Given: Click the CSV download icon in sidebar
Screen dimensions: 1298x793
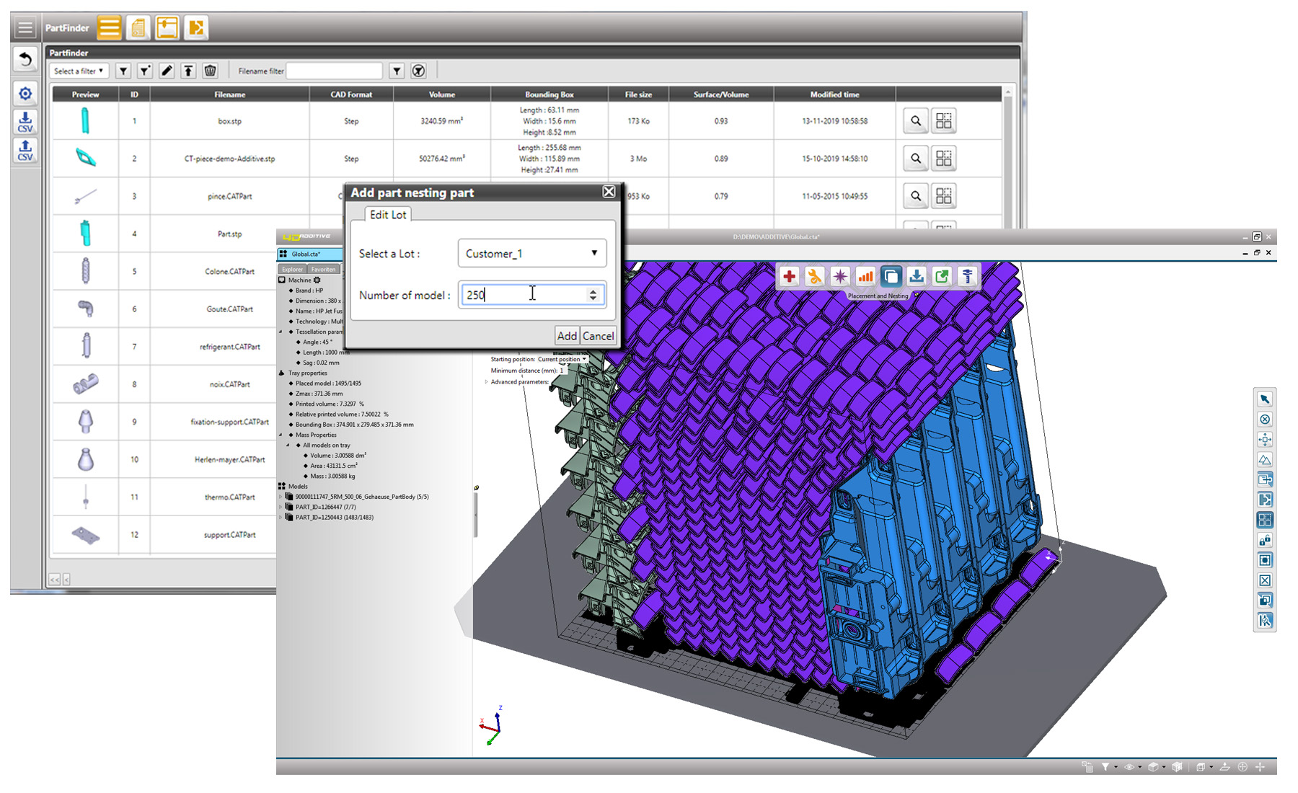Looking at the screenshot, I should click(25, 122).
